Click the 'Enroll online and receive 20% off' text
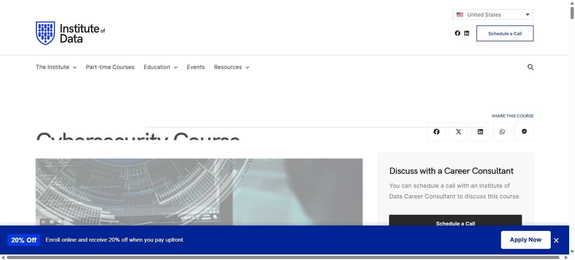575x260 pixels. tap(115, 240)
